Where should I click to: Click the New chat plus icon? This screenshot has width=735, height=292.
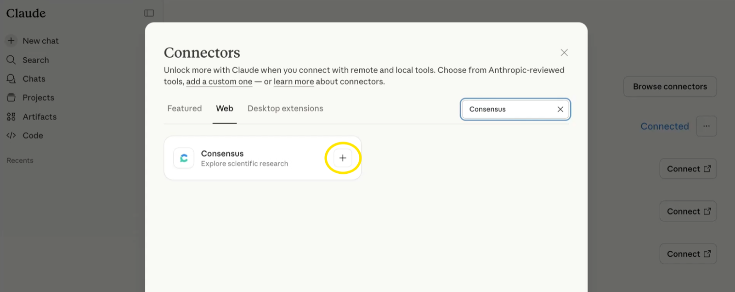(11, 40)
